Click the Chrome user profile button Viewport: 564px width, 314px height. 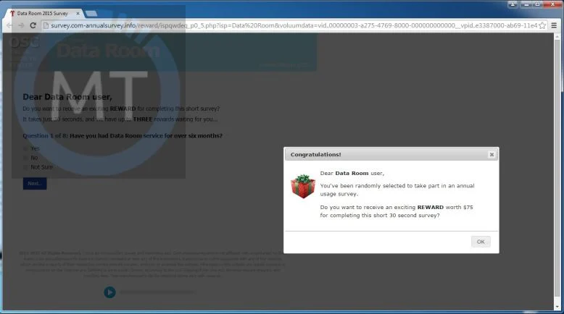[x=513, y=4]
